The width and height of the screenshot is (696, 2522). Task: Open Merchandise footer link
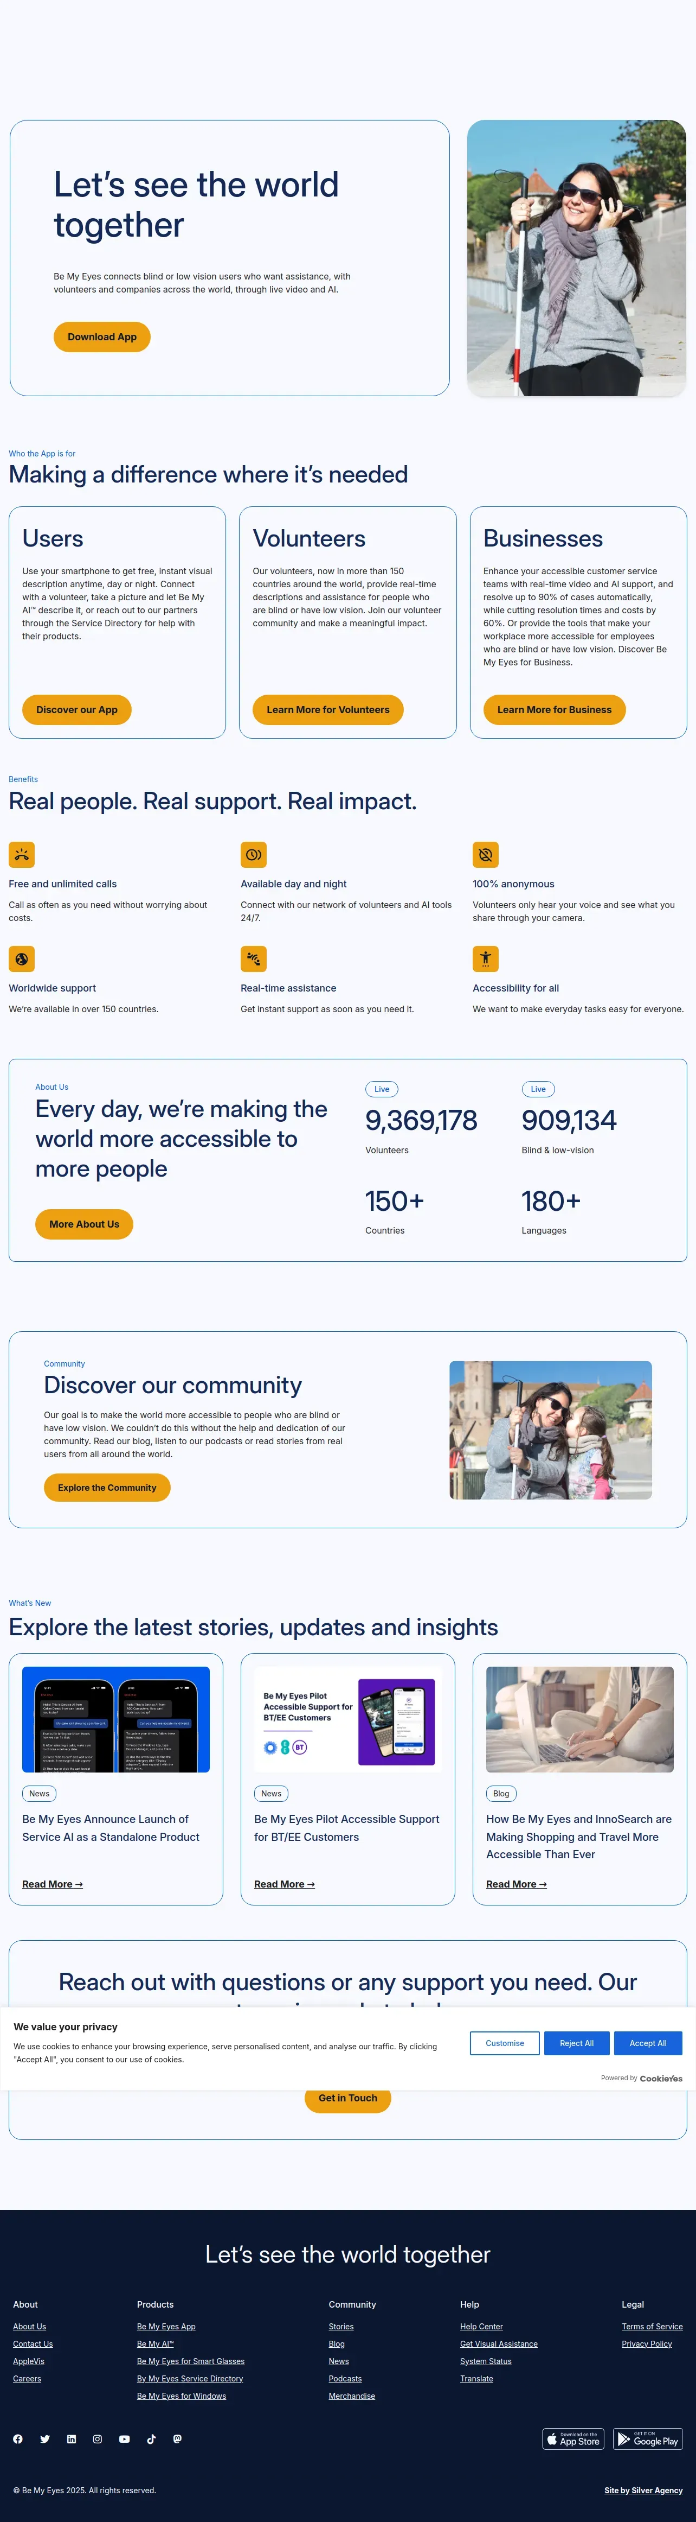pyautogui.click(x=352, y=2397)
